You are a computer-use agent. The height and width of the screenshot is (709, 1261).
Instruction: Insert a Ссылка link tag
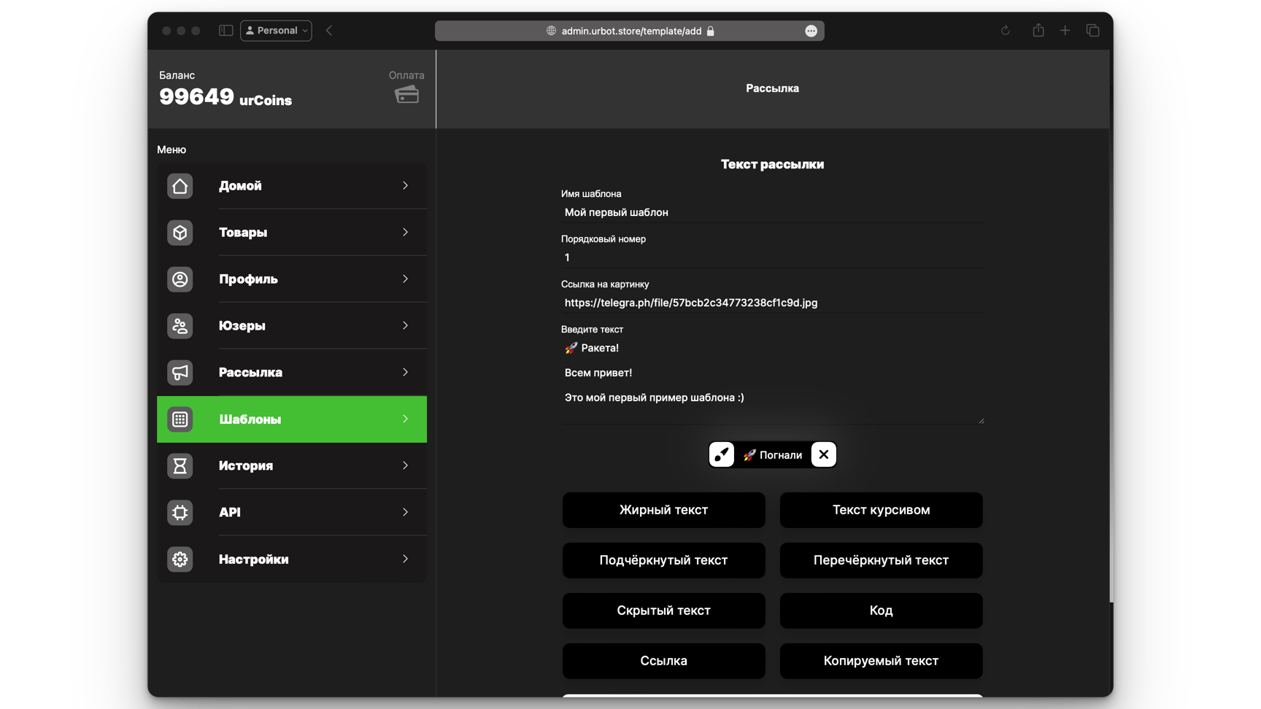[663, 661]
